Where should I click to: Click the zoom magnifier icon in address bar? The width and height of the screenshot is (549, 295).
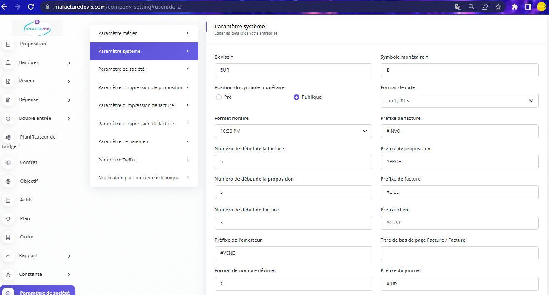(x=472, y=7)
